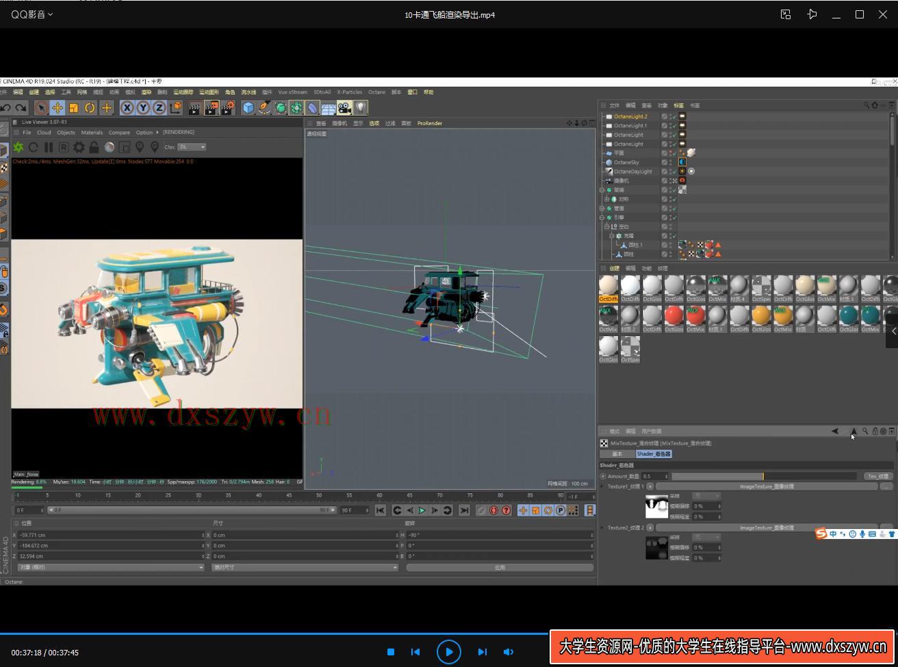
Task: Expand Texture1 disclosure triangle
Action: pyautogui.click(x=602, y=486)
